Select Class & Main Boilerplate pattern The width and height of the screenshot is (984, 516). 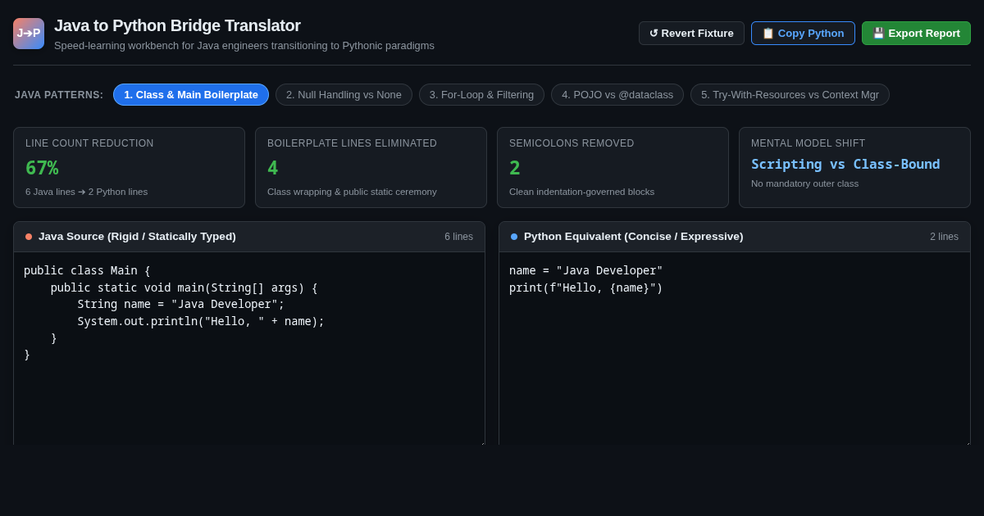pos(191,95)
